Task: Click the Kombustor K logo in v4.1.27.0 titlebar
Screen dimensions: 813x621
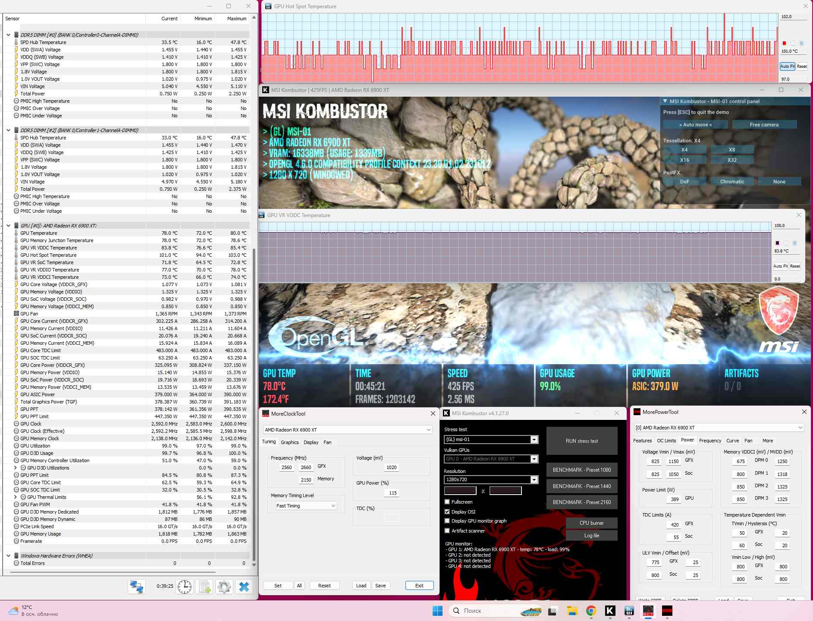Action: (x=446, y=413)
